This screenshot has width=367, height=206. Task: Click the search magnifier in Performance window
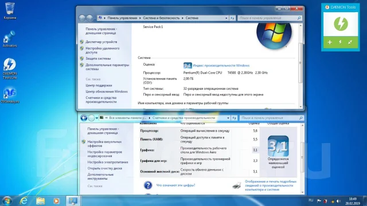click(x=300, y=118)
